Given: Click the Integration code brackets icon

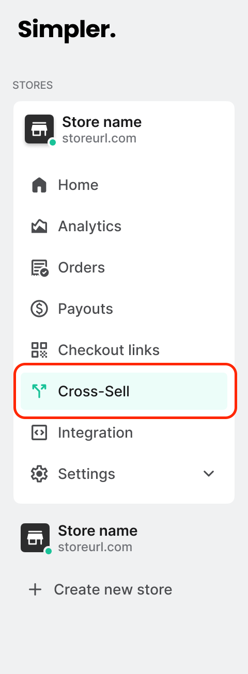Looking at the screenshot, I should point(39,433).
